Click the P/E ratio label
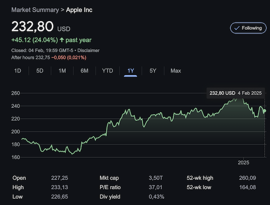 (110, 187)
